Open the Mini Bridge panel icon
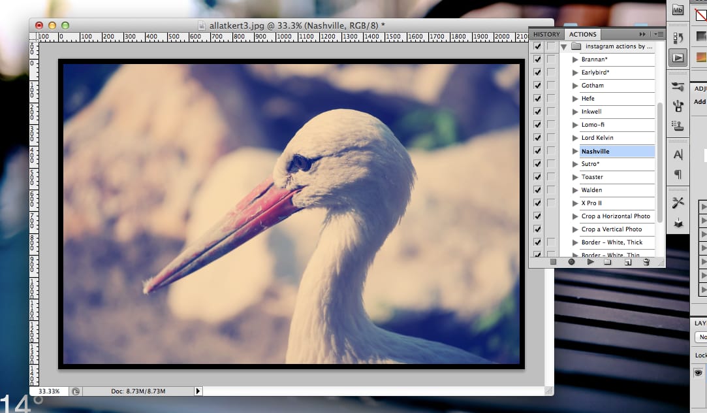 click(x=678, y=10)
